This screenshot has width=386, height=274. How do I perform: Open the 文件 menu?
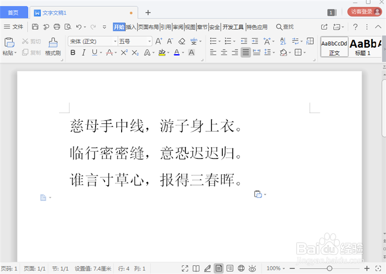click(x=14, y=27)
